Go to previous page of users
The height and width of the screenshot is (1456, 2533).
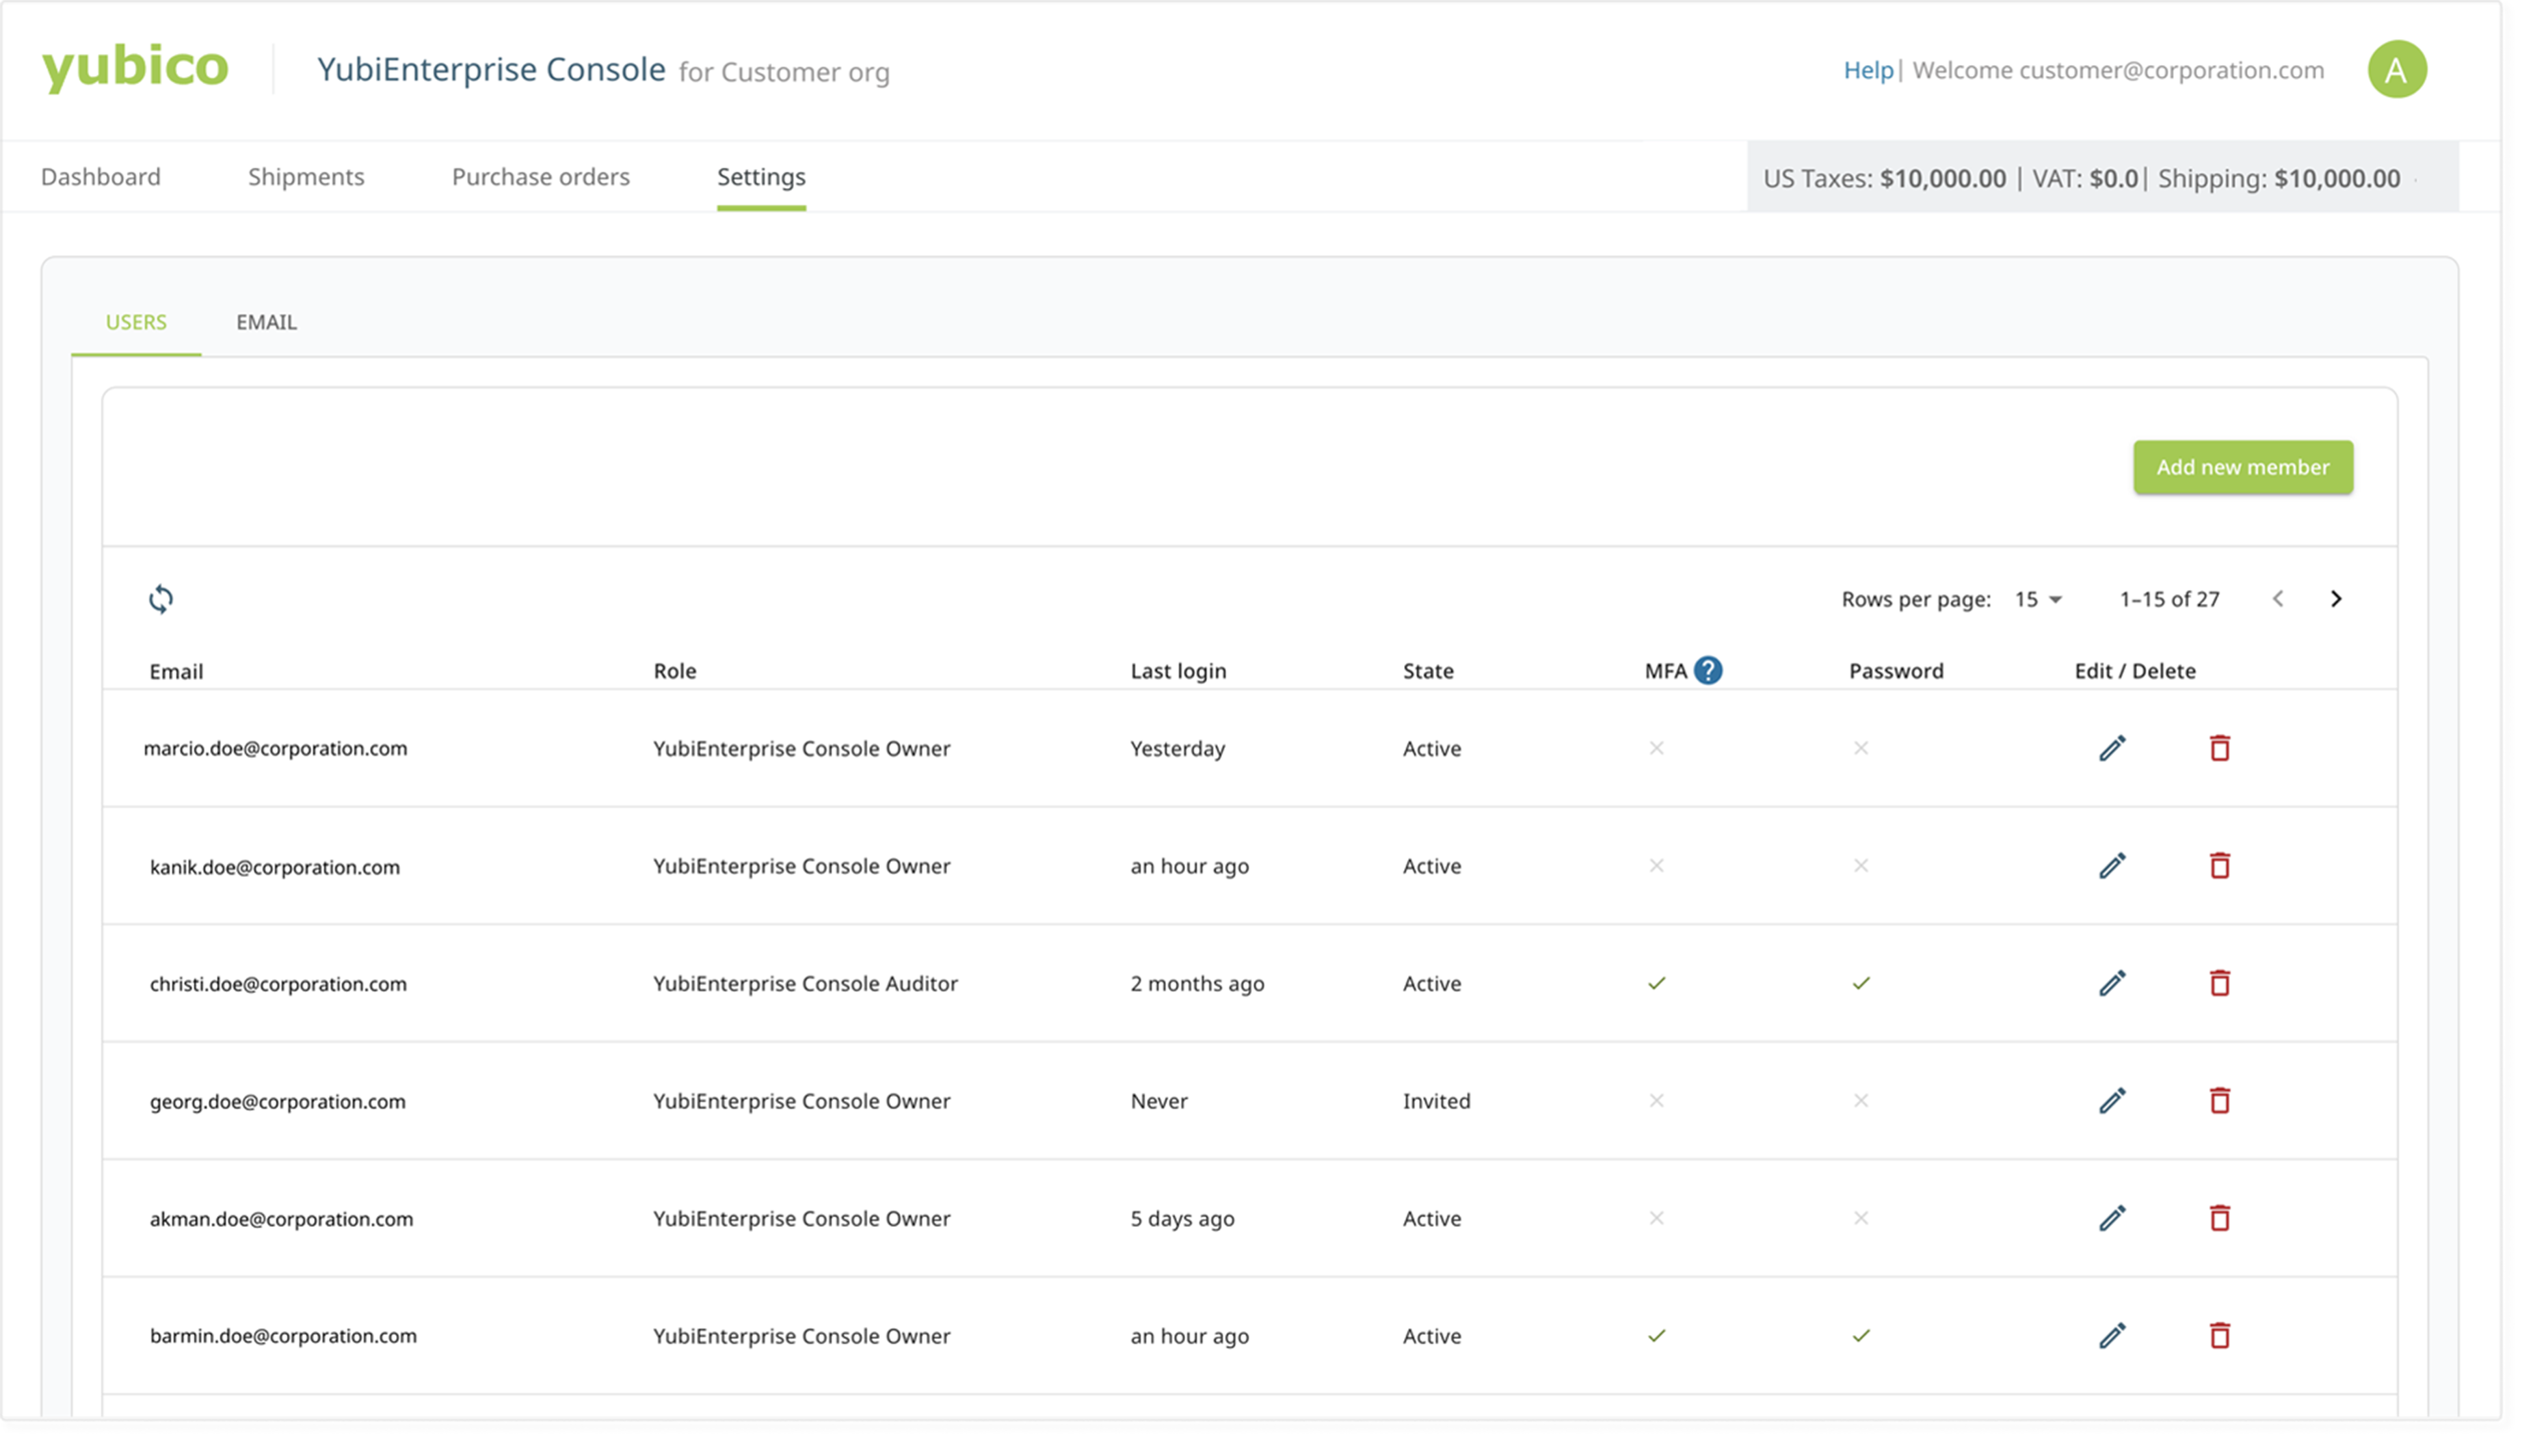click(x=2278, y=599)
